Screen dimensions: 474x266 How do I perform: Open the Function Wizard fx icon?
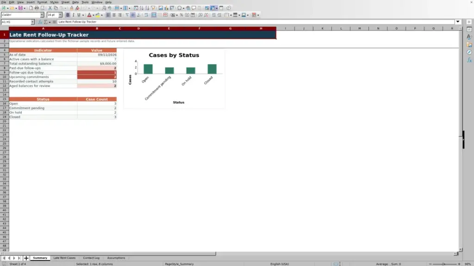point(40,22)
